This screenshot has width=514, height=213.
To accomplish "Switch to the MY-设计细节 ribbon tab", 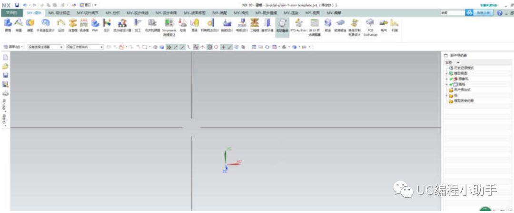I will coord(88,13).
